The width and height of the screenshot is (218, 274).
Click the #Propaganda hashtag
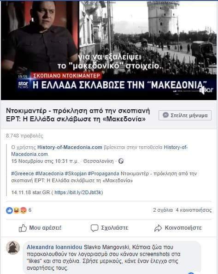(x=104, y=174)
